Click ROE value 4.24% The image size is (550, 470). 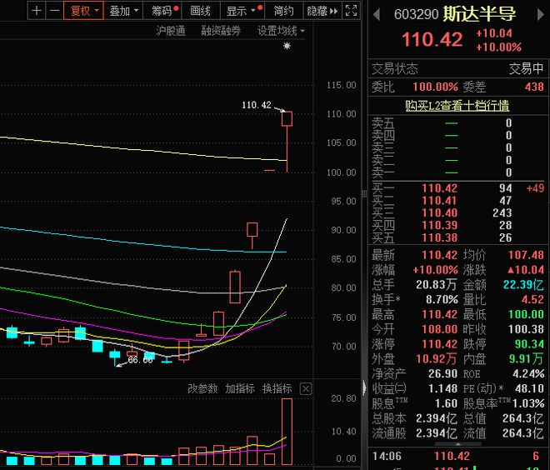[528, 373]
